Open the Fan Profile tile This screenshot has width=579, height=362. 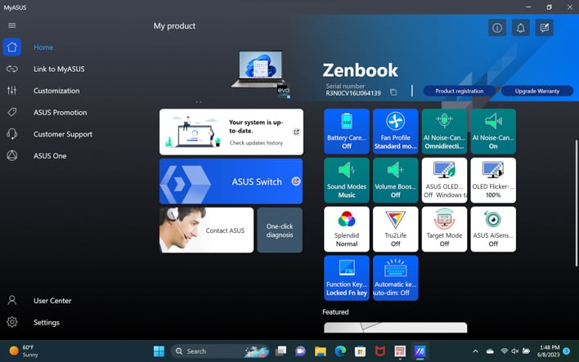click(x=396, y=132)
